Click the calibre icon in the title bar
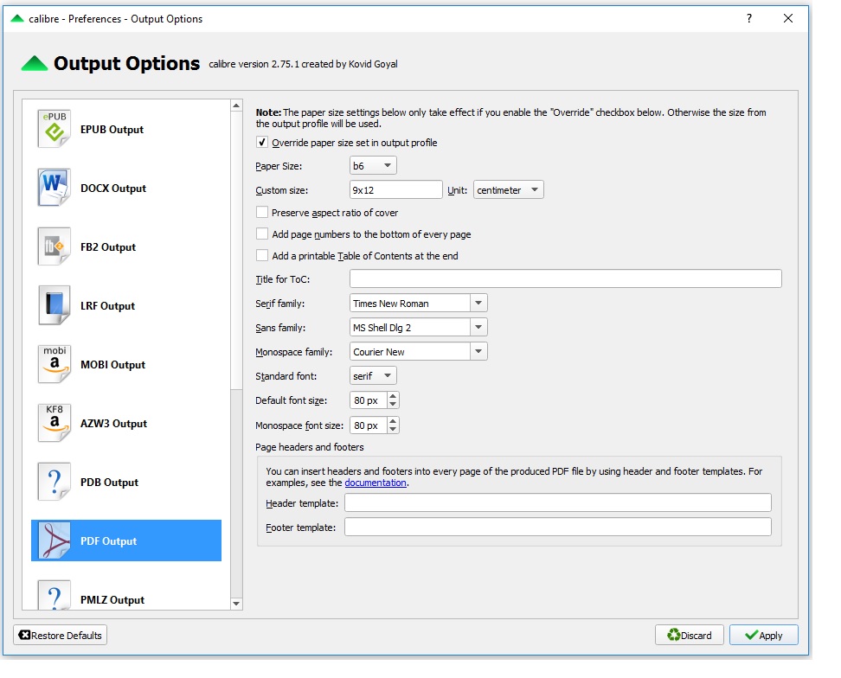The image size is (841, 678). coord(17,19)
